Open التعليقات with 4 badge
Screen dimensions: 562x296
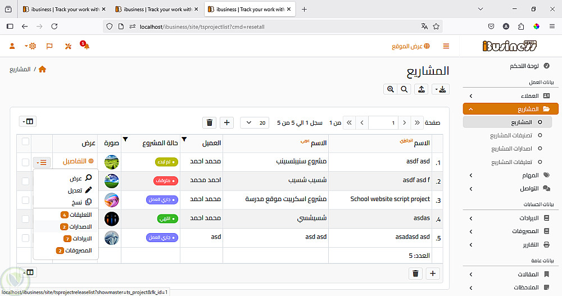(x=66, y=215)
